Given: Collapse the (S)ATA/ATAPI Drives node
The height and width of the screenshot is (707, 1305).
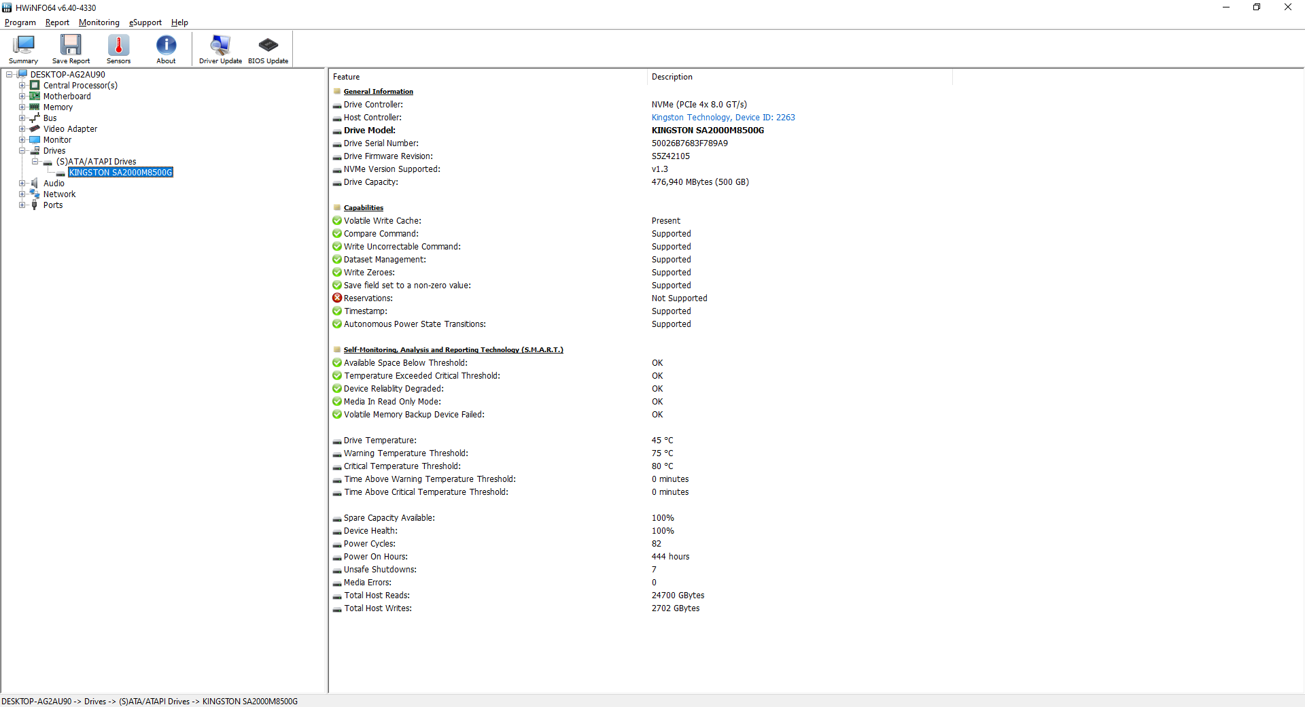Looking at the screenshot, I should (x=35, y=162).
